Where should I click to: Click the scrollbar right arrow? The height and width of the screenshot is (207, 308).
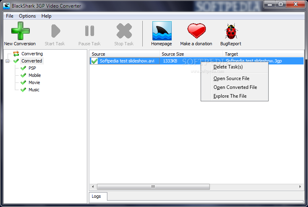click(300, 187)
